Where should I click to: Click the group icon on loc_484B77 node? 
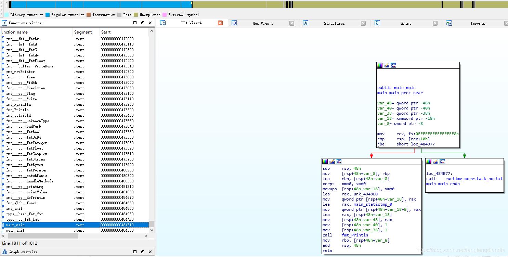point(442,162)
